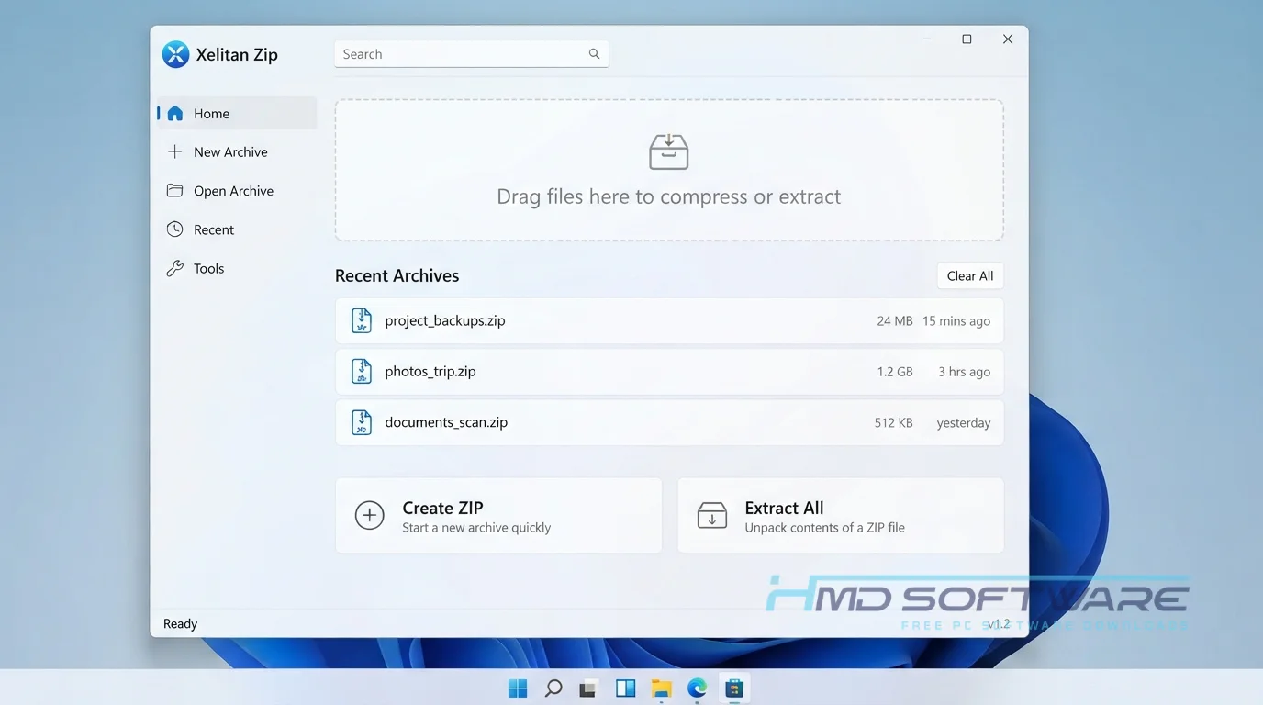Click the Home icon in sidebar
The image size is (1263, 705).
tap(175, 114)
